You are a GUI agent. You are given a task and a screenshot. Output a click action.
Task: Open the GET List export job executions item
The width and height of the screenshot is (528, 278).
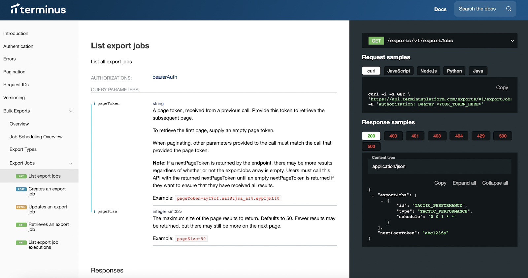[38, 245]
